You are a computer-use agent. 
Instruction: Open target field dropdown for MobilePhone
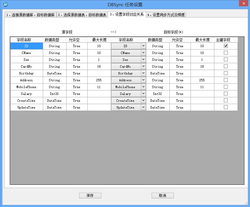(143, 87)
